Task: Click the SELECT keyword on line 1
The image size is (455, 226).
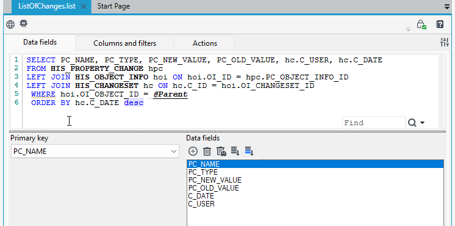Action: [x=41, y=60]
